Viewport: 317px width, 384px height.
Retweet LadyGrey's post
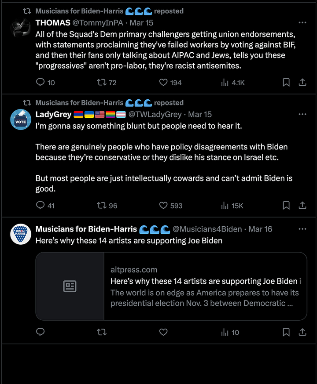[102, 205]
